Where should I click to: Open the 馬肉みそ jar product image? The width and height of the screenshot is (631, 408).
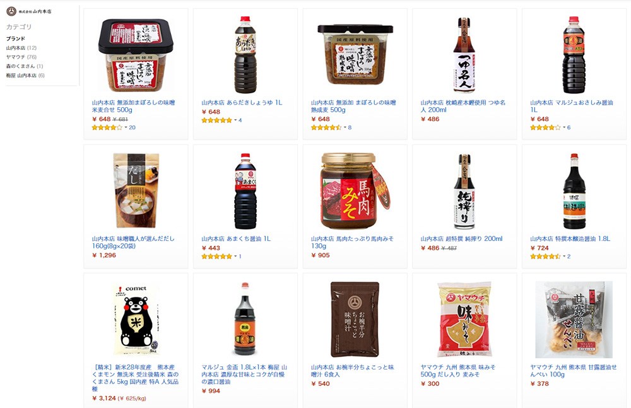point(356,191)
